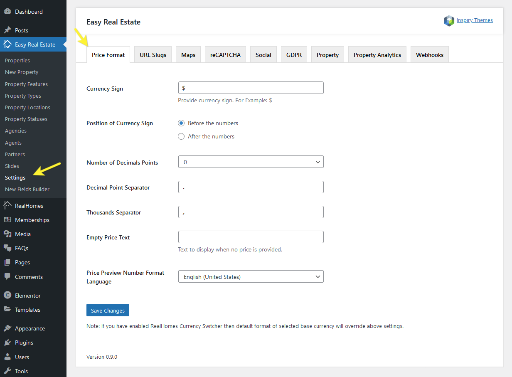Open the Easy Real Estate menu label

pyautogui.click(x=35, y=44)
